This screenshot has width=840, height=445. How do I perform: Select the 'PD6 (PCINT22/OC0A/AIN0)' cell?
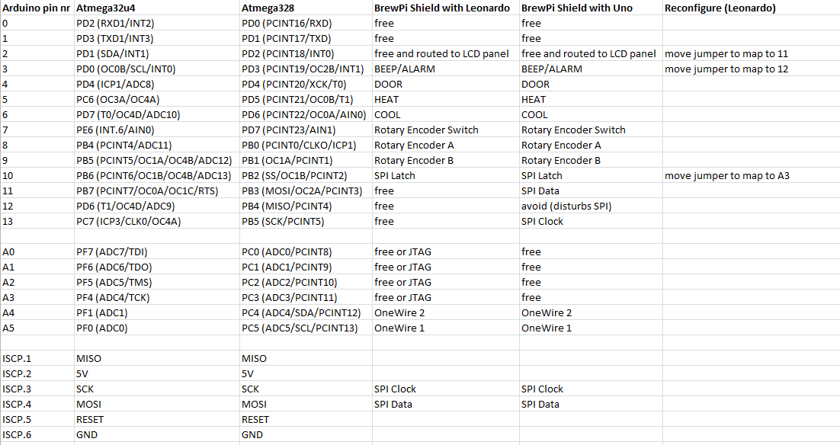(306, 114)
